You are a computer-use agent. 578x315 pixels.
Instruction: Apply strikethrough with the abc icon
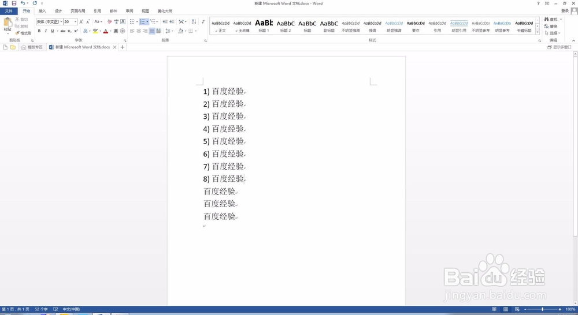[x=62, y=31]
